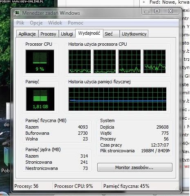Click the first CPU core history graph
This screenshot has height=196, width=190.
(x=80, y=62)
